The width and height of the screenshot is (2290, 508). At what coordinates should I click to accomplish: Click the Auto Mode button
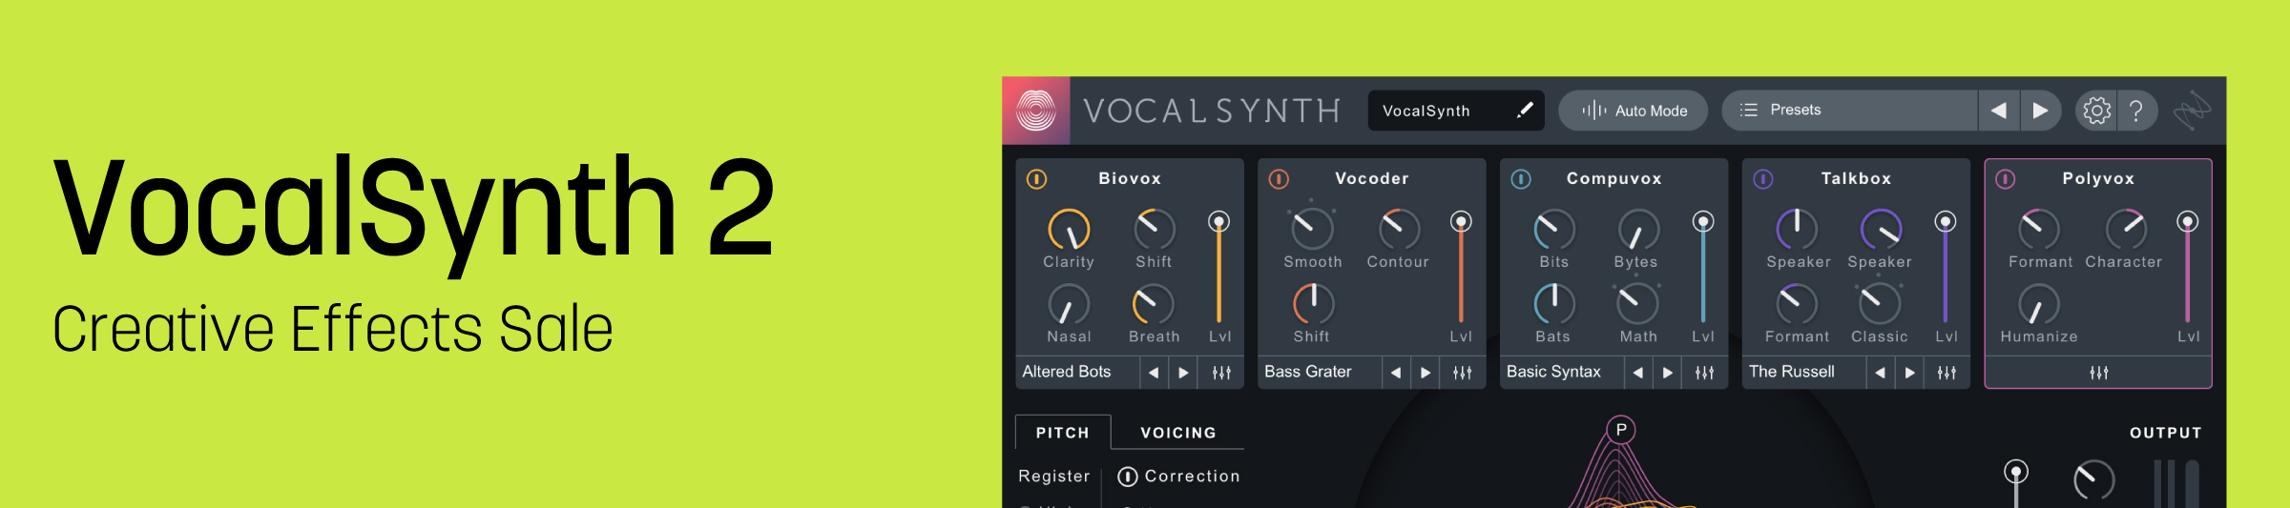(1634, 111)
